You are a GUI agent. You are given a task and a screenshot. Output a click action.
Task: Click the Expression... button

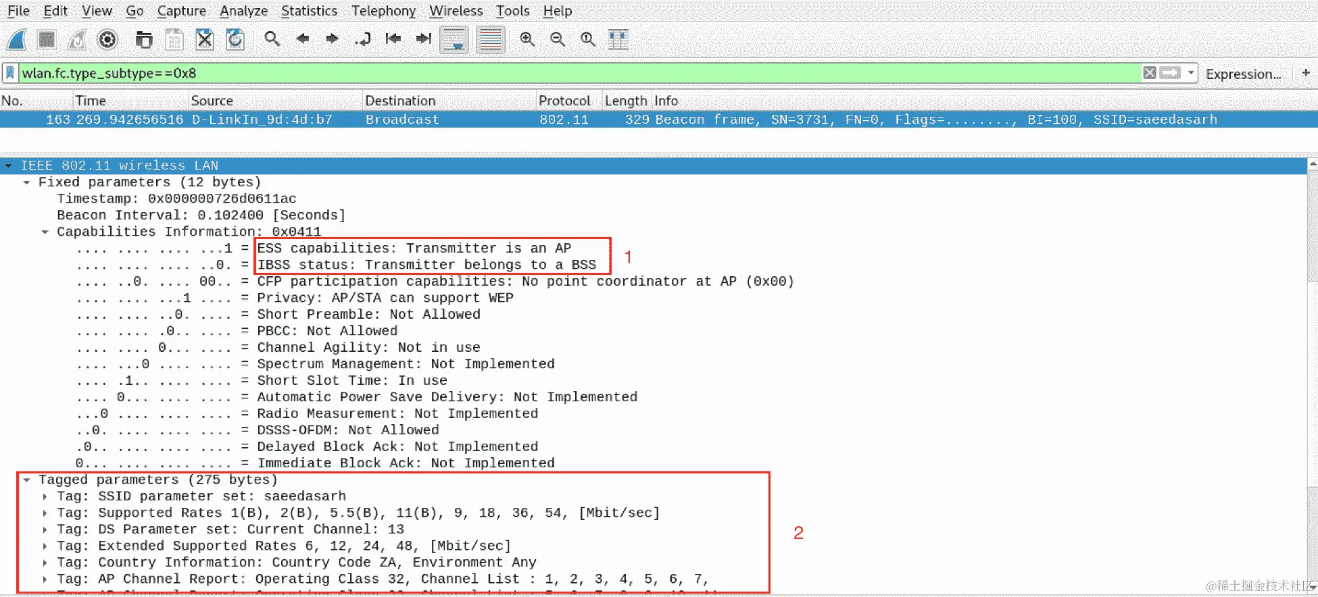click(x=1244, y=74)
